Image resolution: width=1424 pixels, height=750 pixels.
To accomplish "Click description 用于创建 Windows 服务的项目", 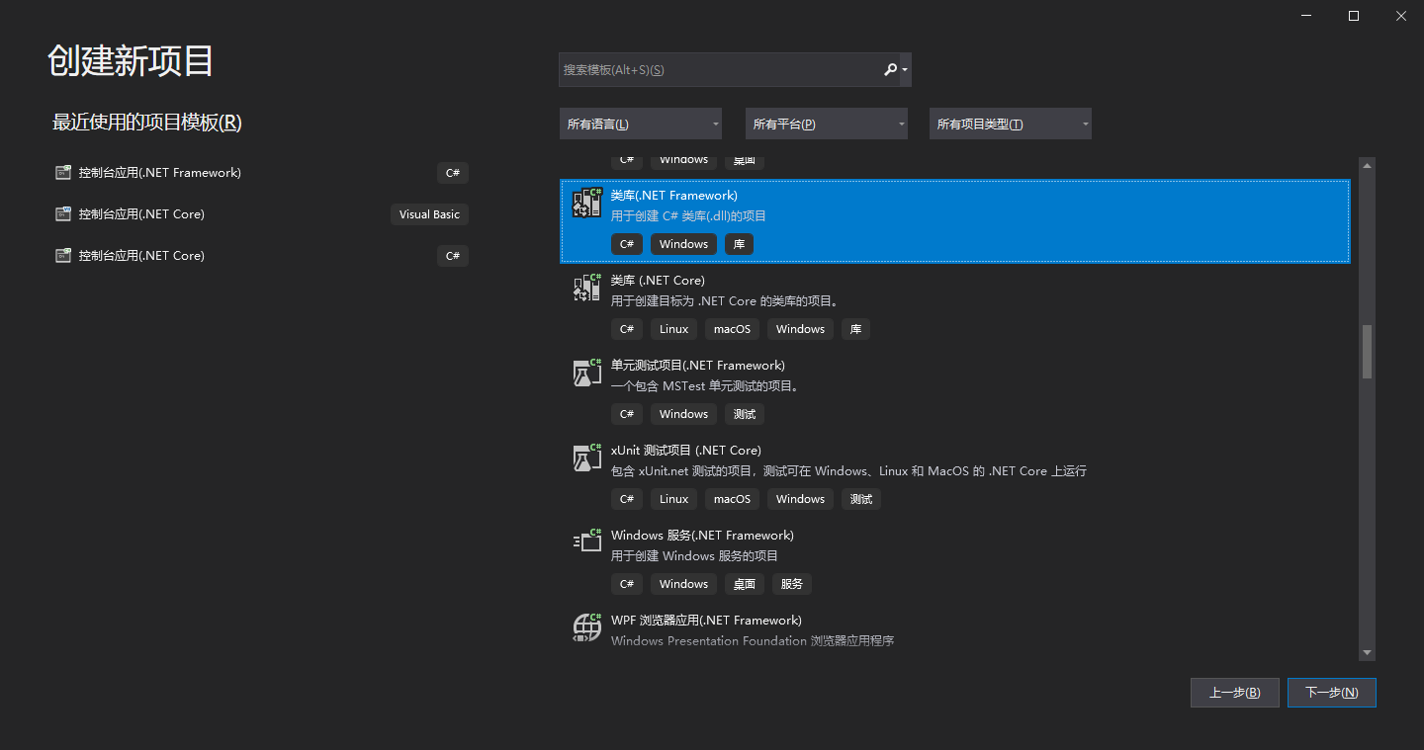I will (695, 556).
